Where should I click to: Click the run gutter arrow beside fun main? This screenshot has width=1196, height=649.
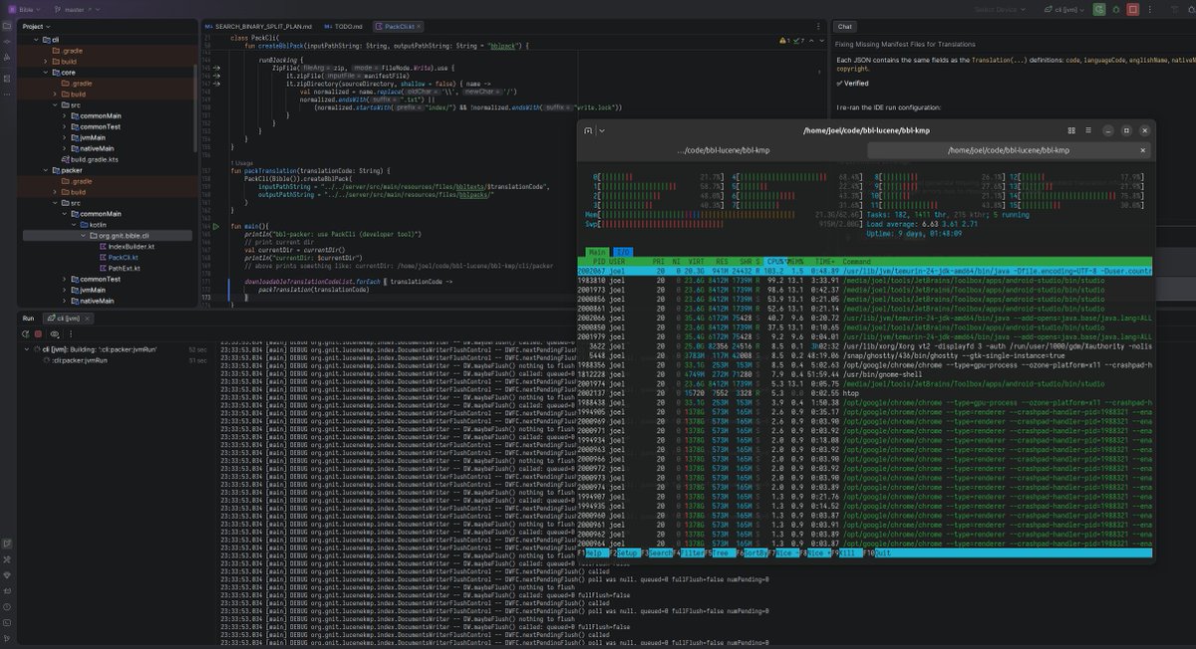pos(217,228)
